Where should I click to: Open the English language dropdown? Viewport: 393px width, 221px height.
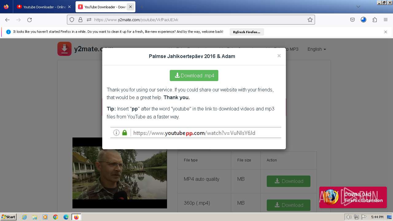pos(317,49)
